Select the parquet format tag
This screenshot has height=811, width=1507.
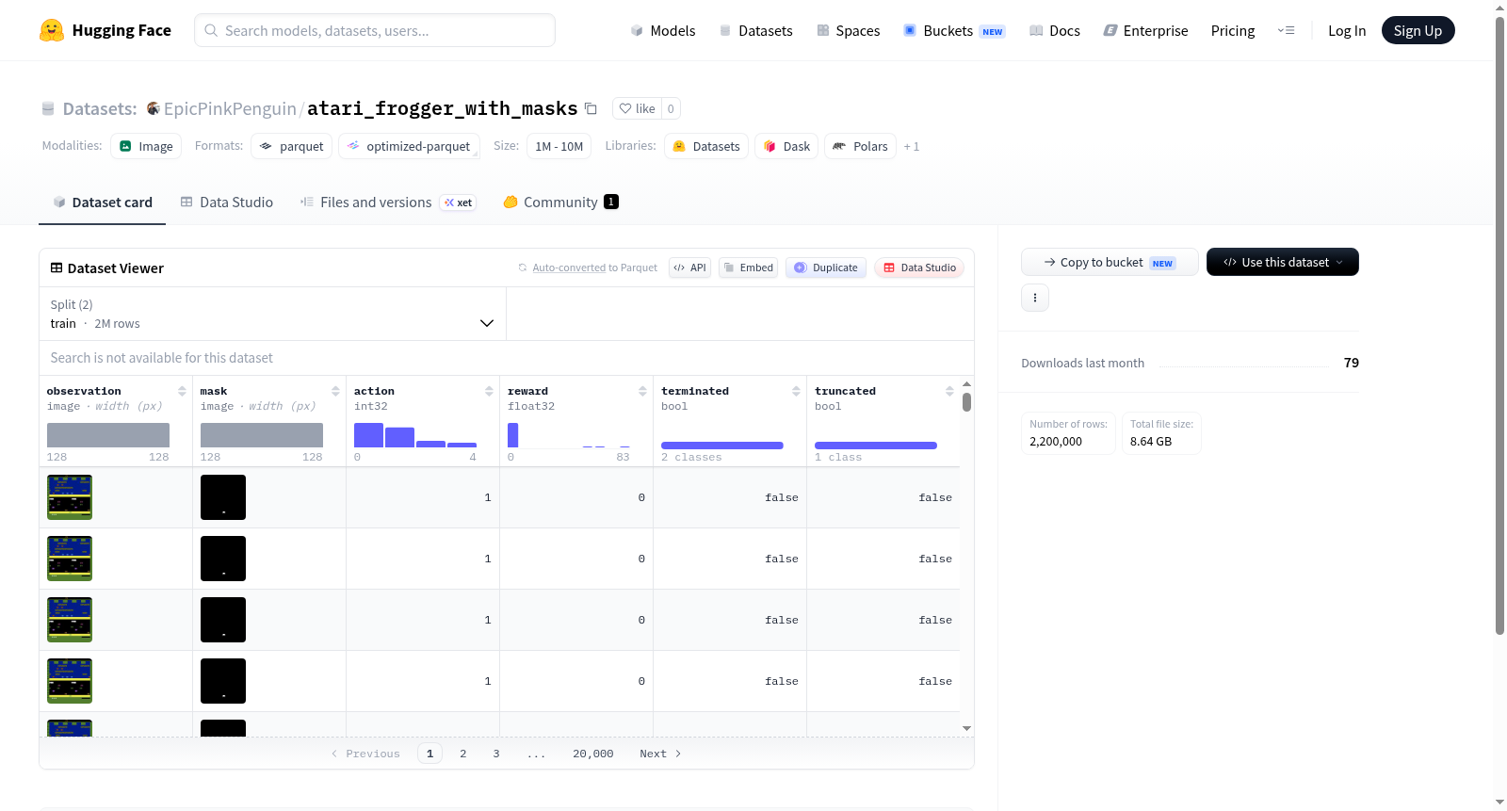(291, 146)
